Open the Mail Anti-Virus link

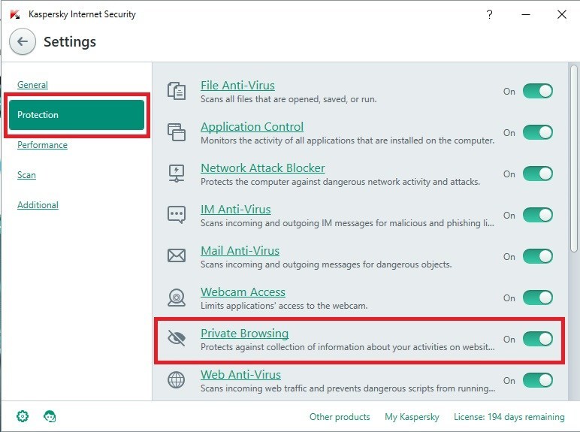(x=240, y=251)
